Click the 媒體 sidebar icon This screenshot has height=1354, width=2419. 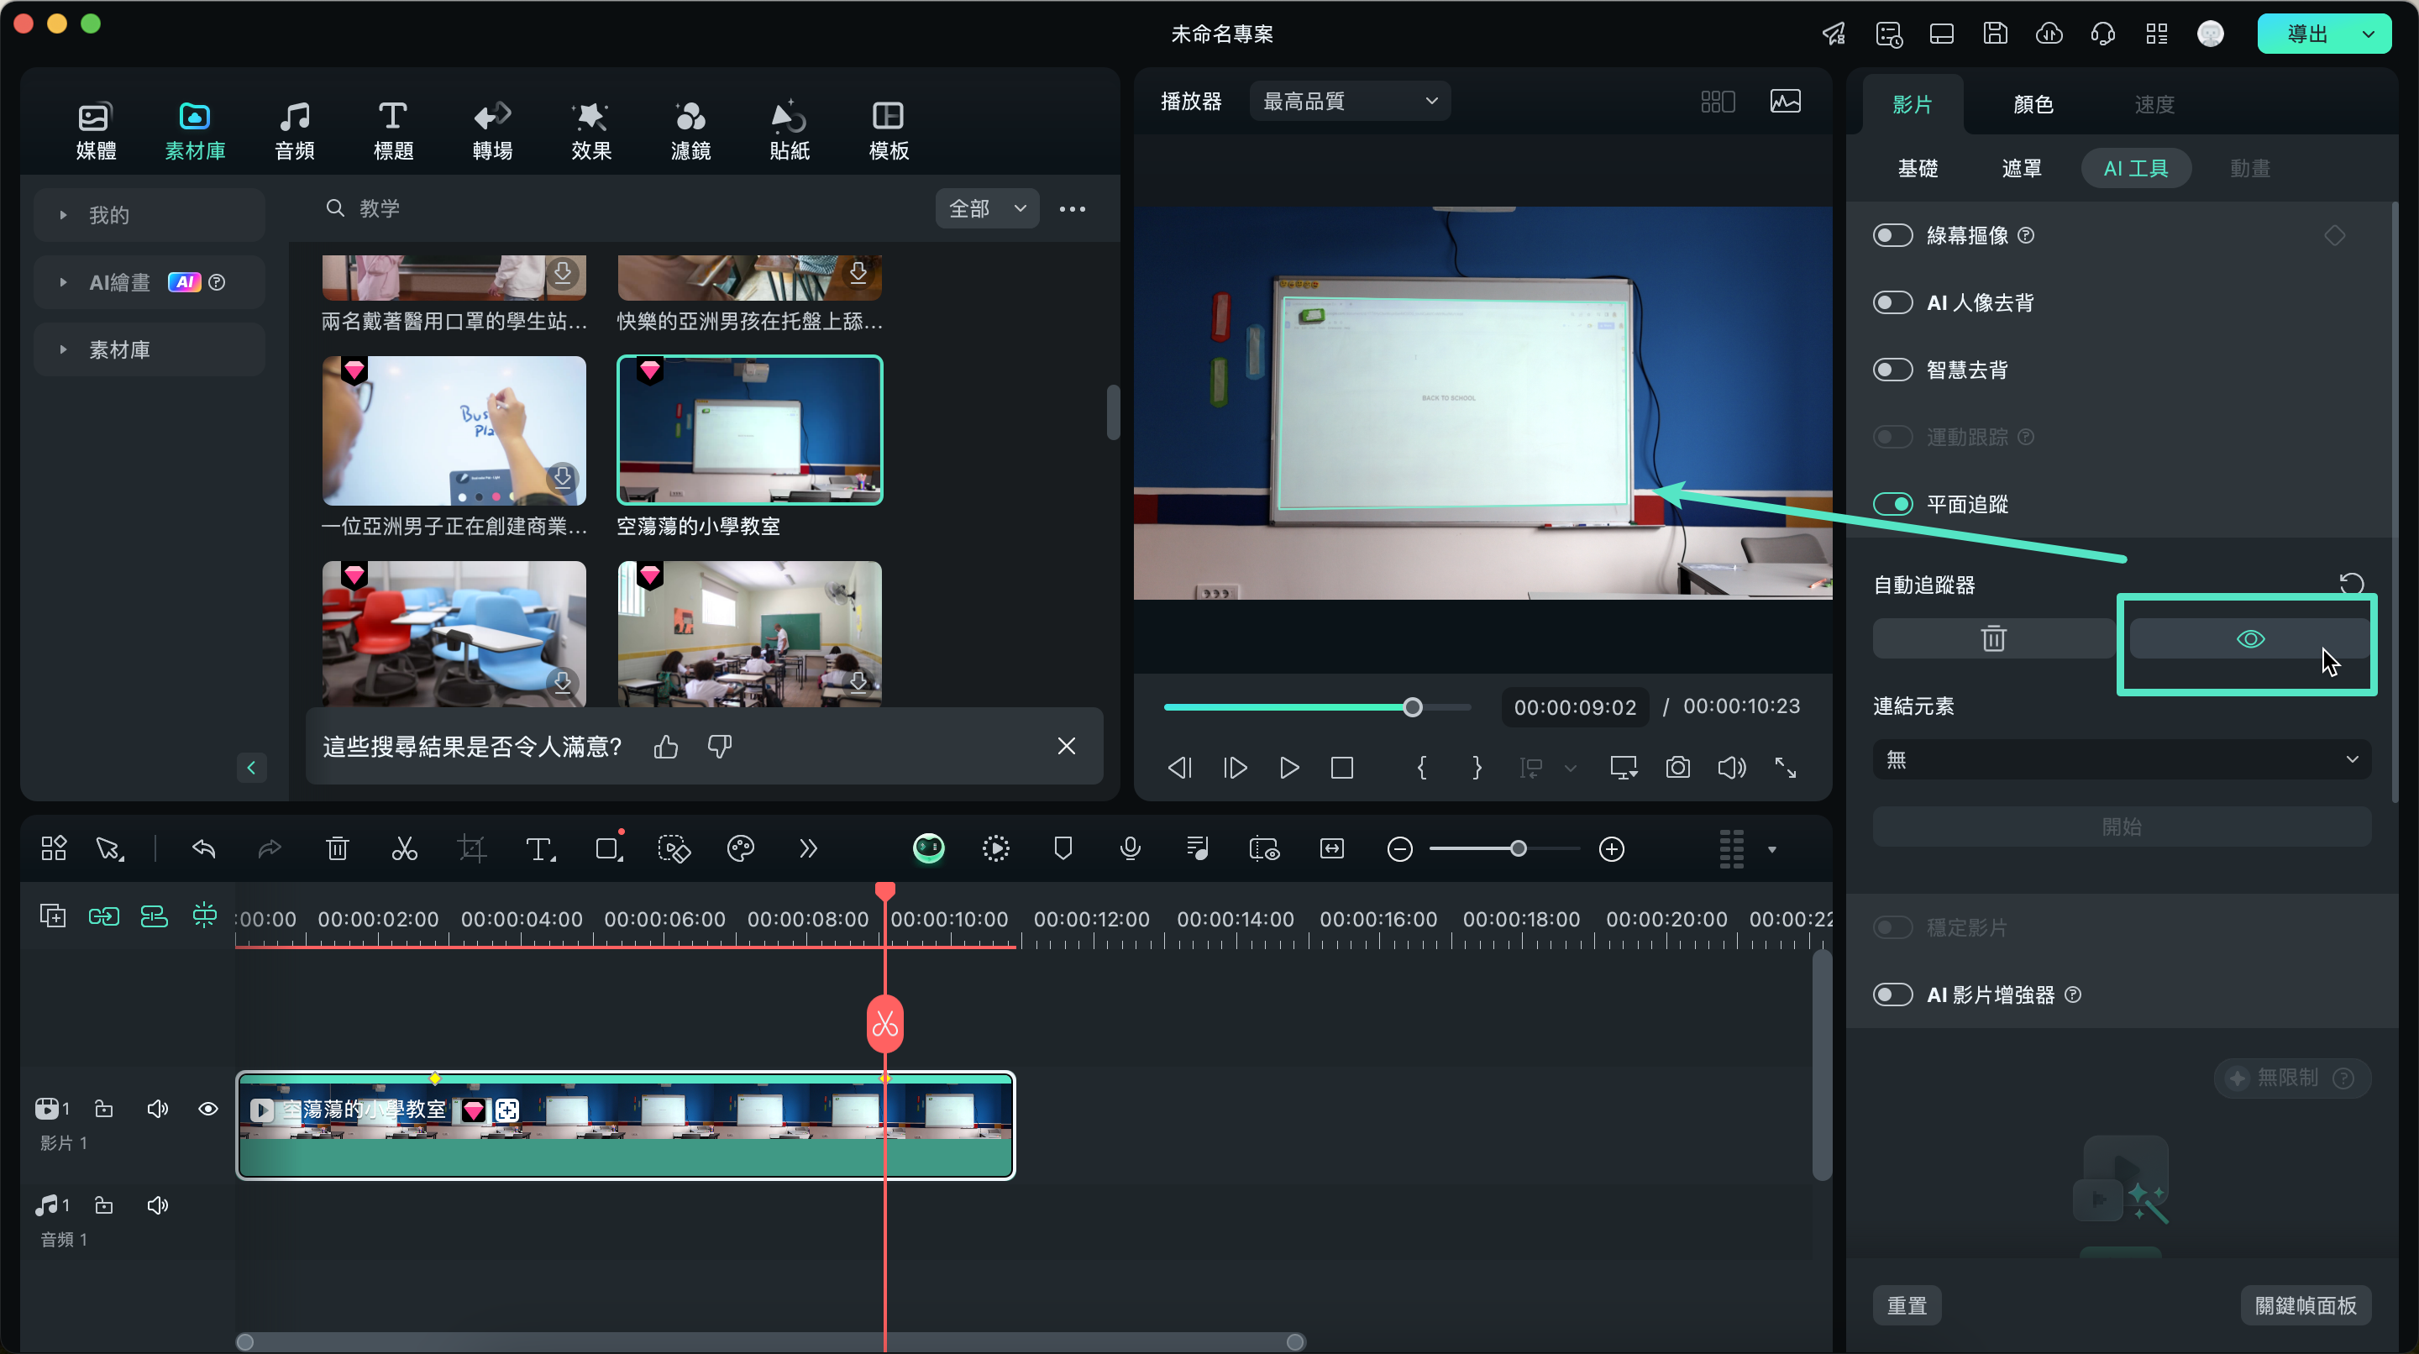click(x=93, y=128)
